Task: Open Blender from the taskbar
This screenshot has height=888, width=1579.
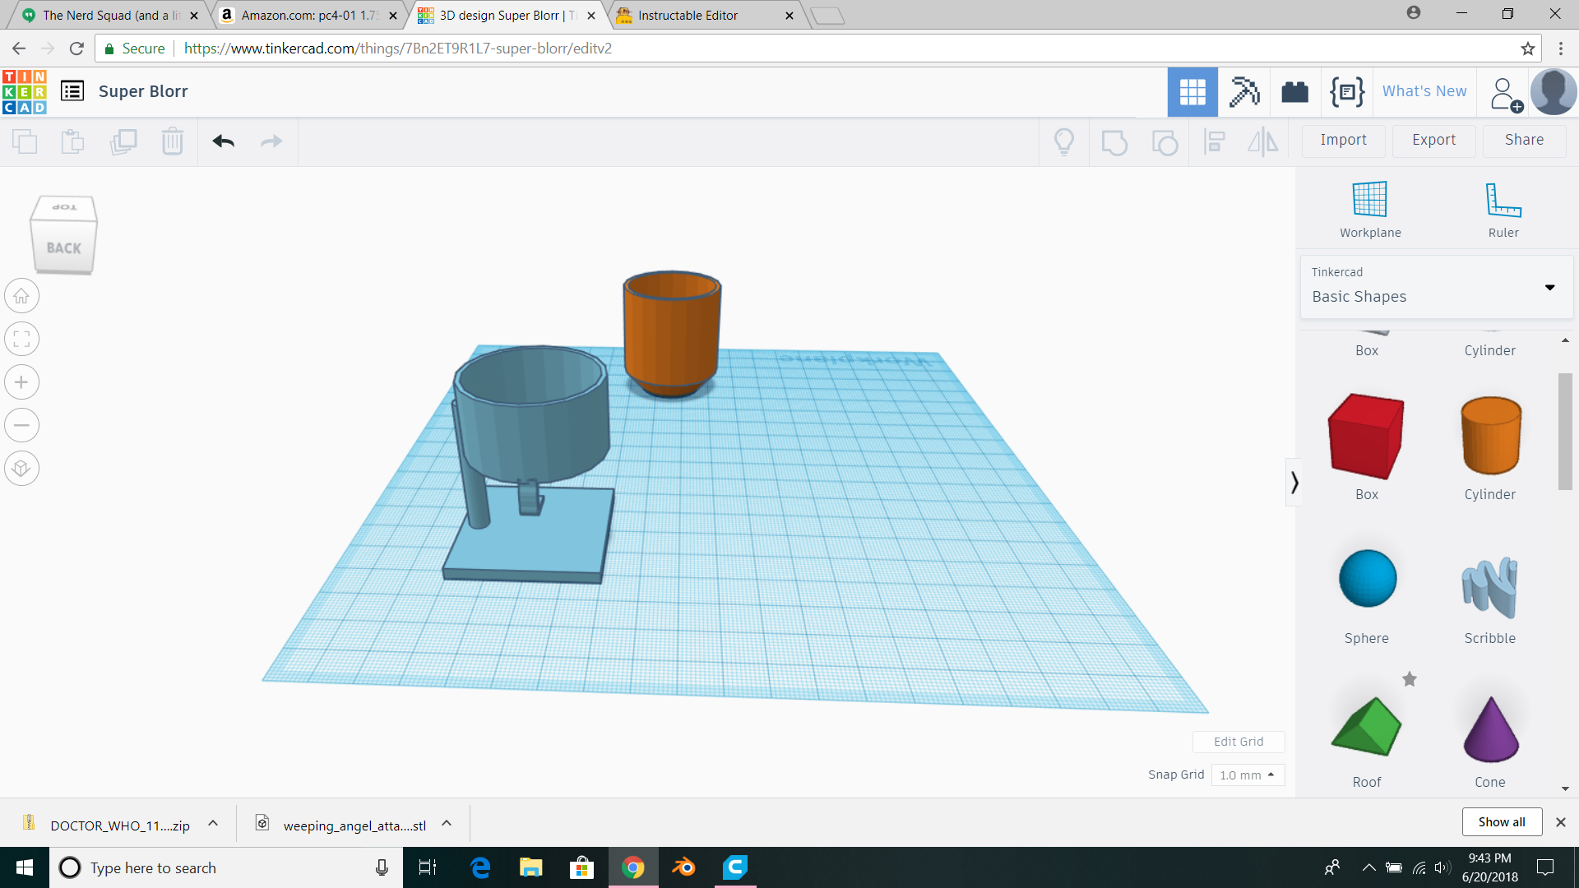Action: coord(684,867)
